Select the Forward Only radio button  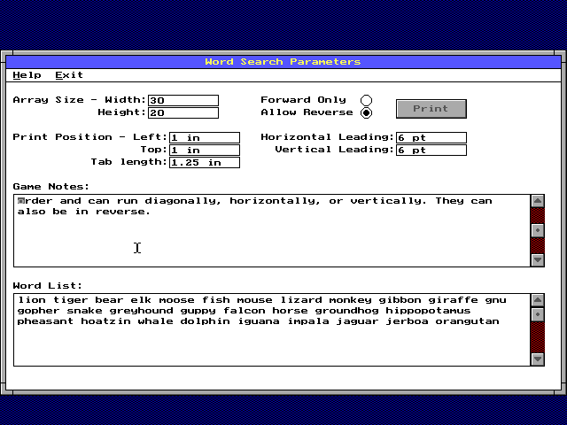[366, 100]
